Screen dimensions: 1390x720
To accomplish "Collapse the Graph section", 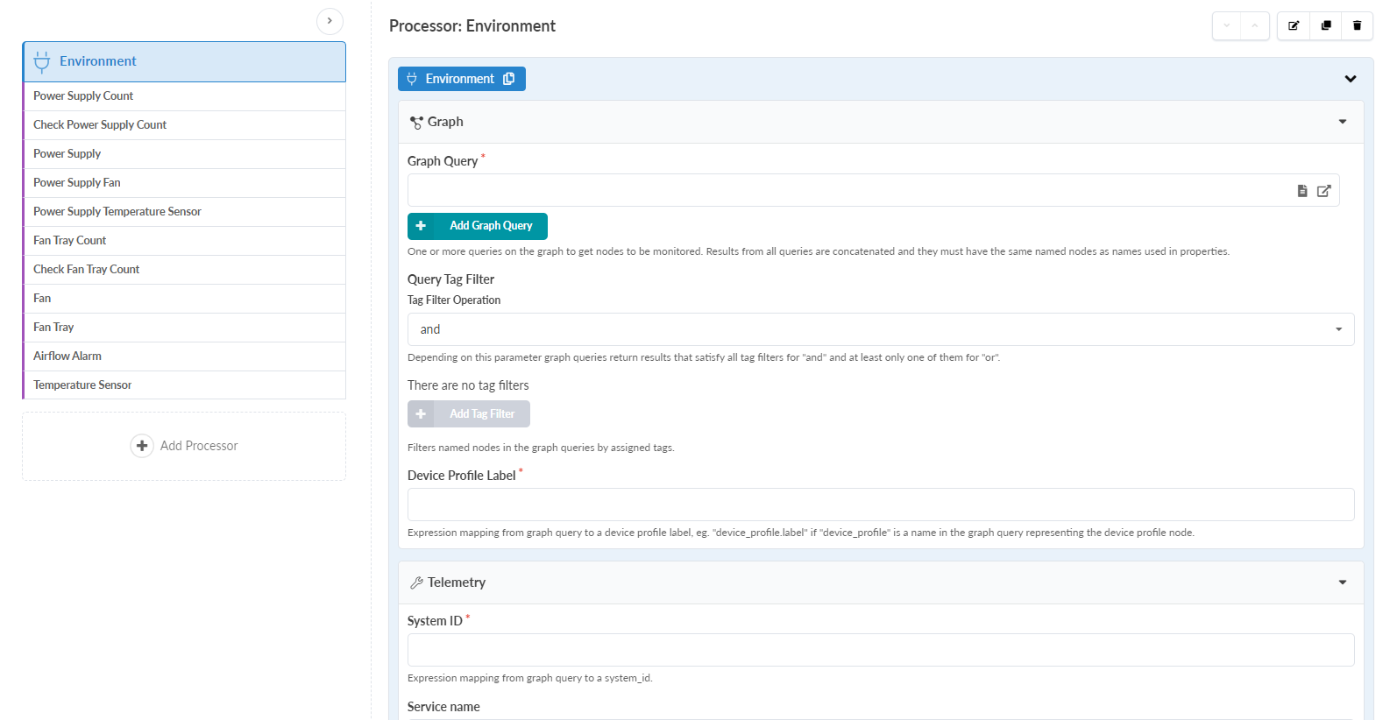I will click(x=1343, y=122).
